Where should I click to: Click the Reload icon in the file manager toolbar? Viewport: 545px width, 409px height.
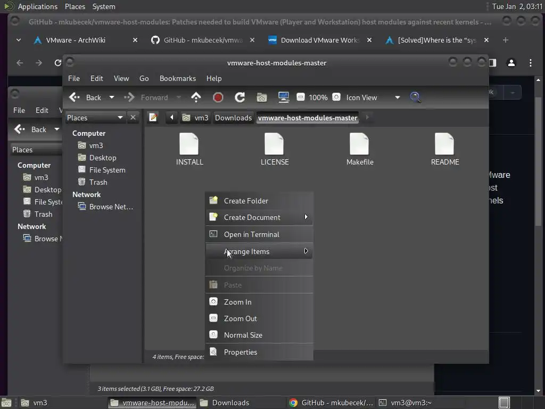click(240, 97)
